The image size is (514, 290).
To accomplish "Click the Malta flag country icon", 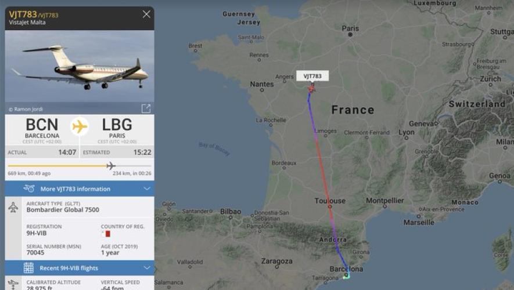I will pyautogui.click(x=106, y=234).
